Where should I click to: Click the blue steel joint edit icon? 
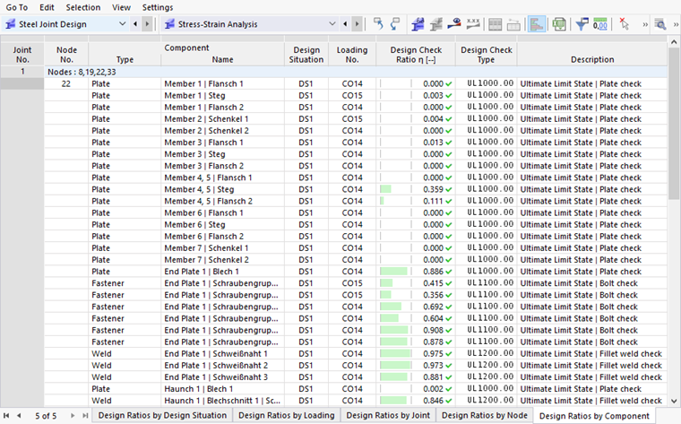click(418, 24)
